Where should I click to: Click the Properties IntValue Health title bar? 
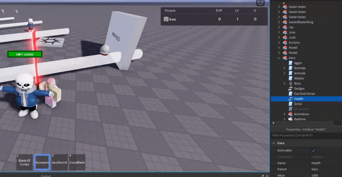[306, 130]
